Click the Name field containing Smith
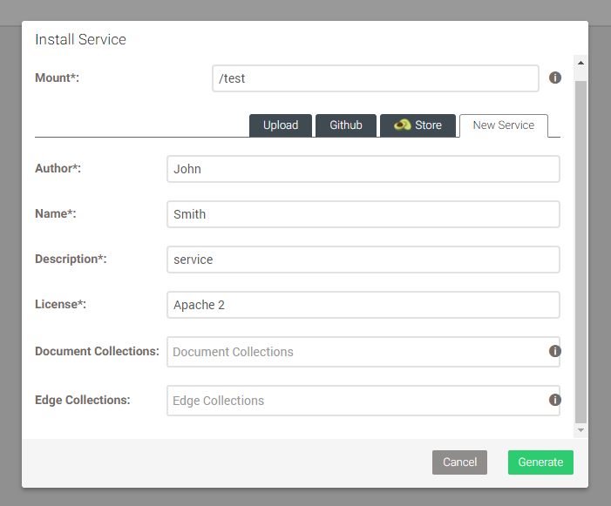 click(363, 214)
